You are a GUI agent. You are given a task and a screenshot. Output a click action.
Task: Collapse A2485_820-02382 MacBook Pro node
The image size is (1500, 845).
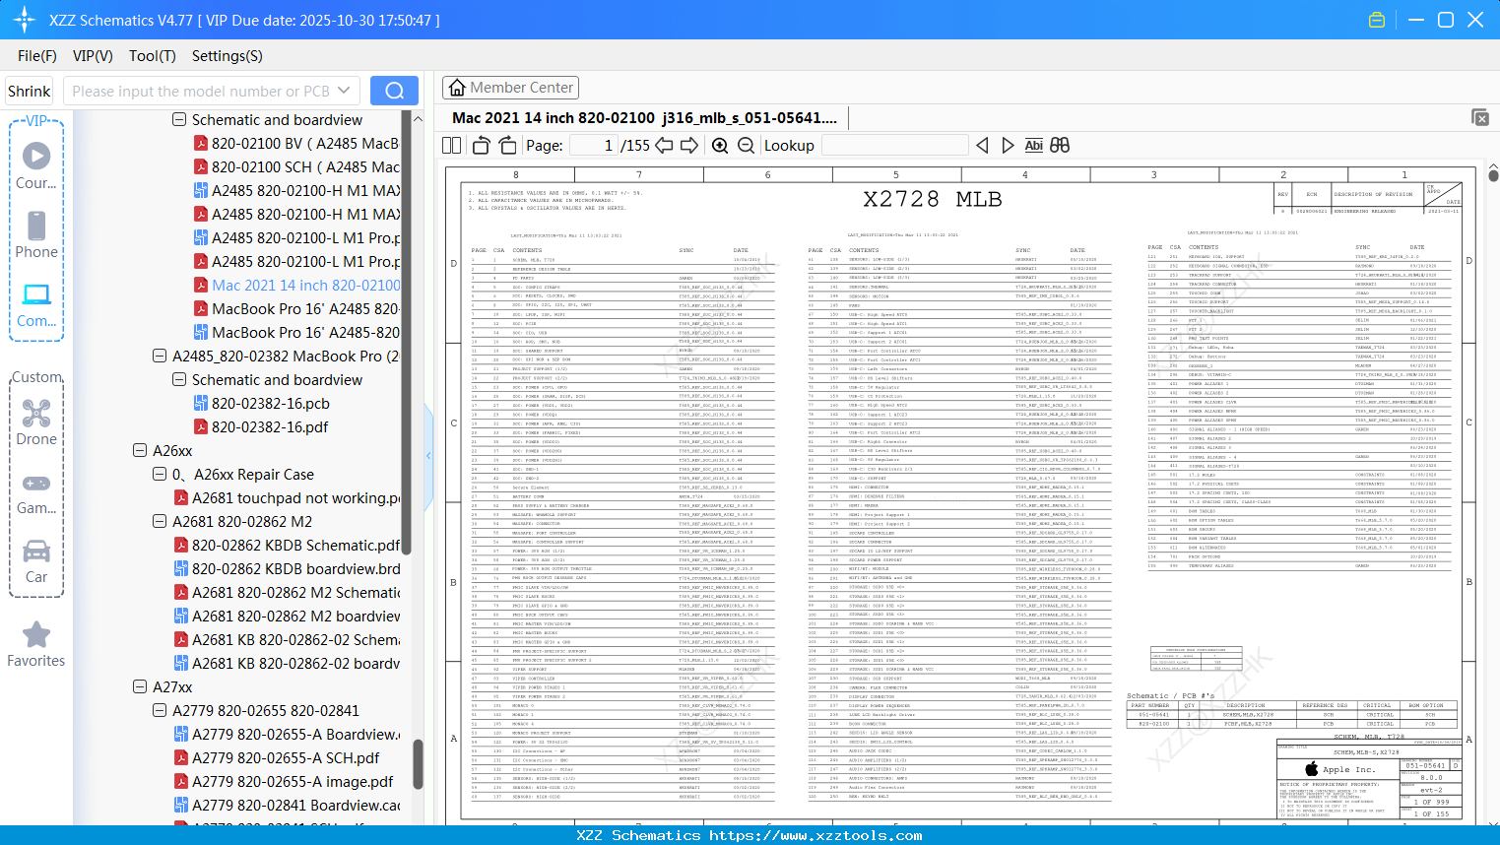tap(160, 356)
